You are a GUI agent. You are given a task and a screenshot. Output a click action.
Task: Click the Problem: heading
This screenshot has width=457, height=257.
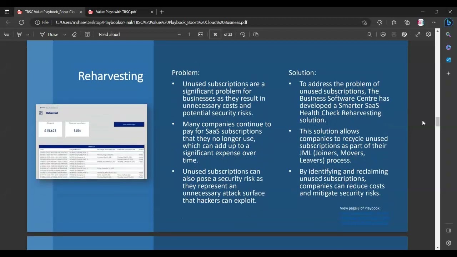tap(186, 73)
